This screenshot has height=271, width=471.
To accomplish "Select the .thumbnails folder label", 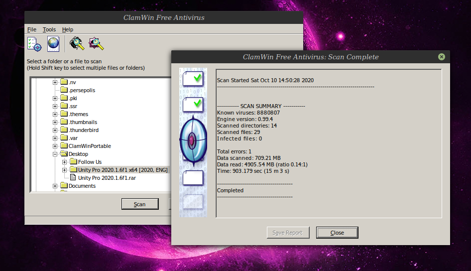I will tap(83, 122).
